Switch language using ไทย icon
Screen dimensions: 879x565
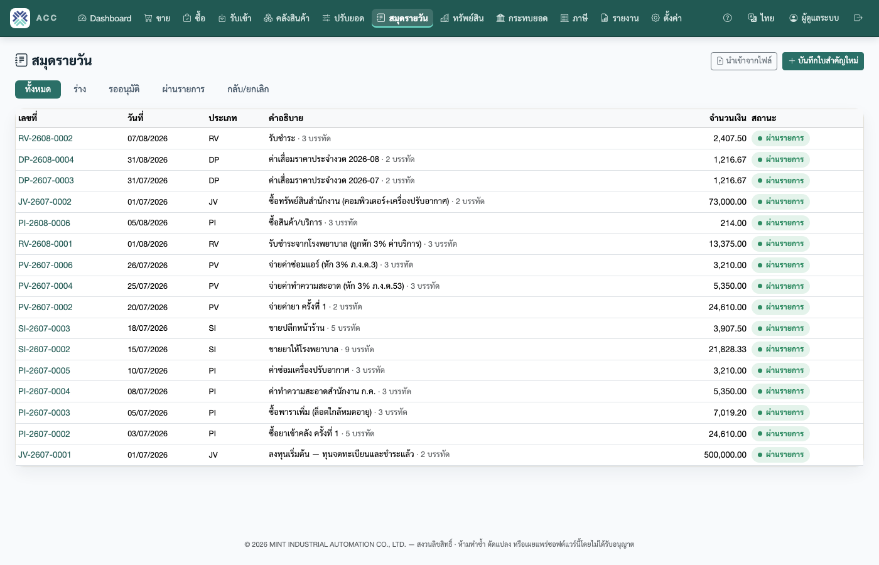(x=761, y=18)
